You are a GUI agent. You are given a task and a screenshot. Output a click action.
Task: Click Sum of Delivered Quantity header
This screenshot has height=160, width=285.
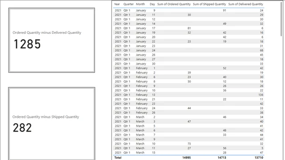pos(245,4)
